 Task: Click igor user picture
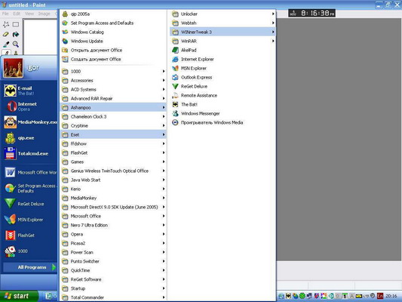[13, 68]
